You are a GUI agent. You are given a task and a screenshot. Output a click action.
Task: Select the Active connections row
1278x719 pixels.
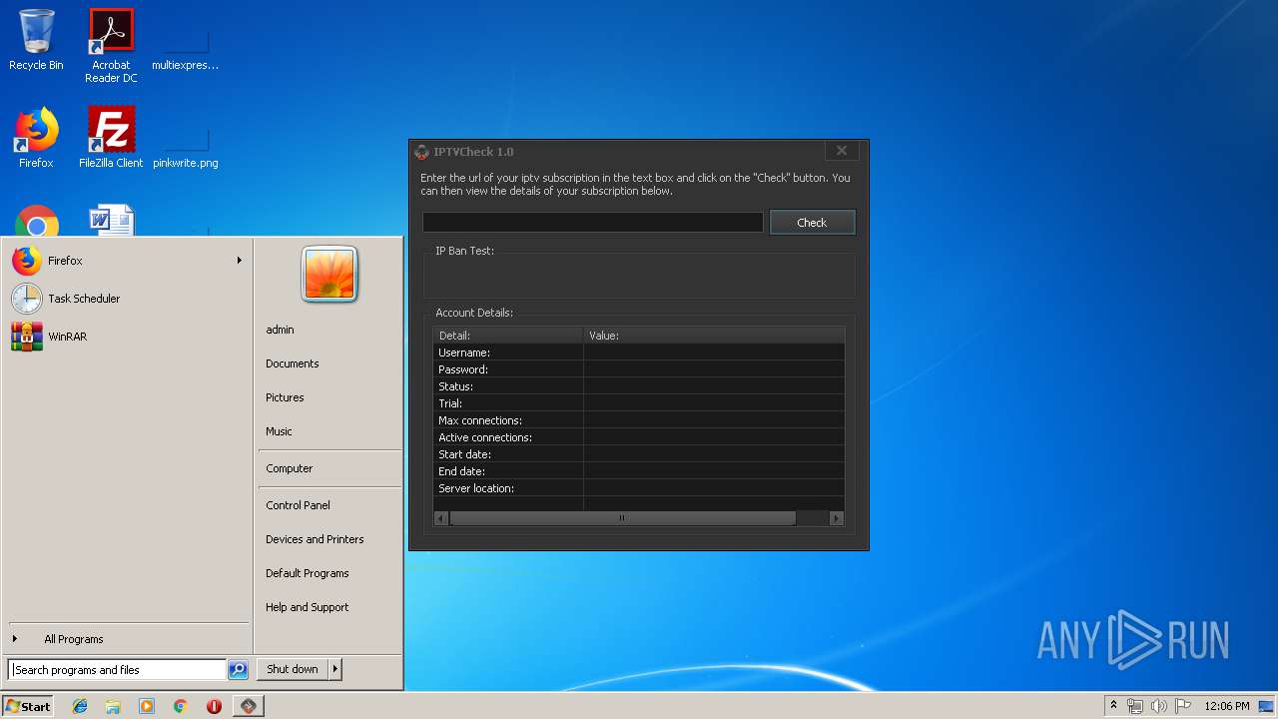[639, 437]
